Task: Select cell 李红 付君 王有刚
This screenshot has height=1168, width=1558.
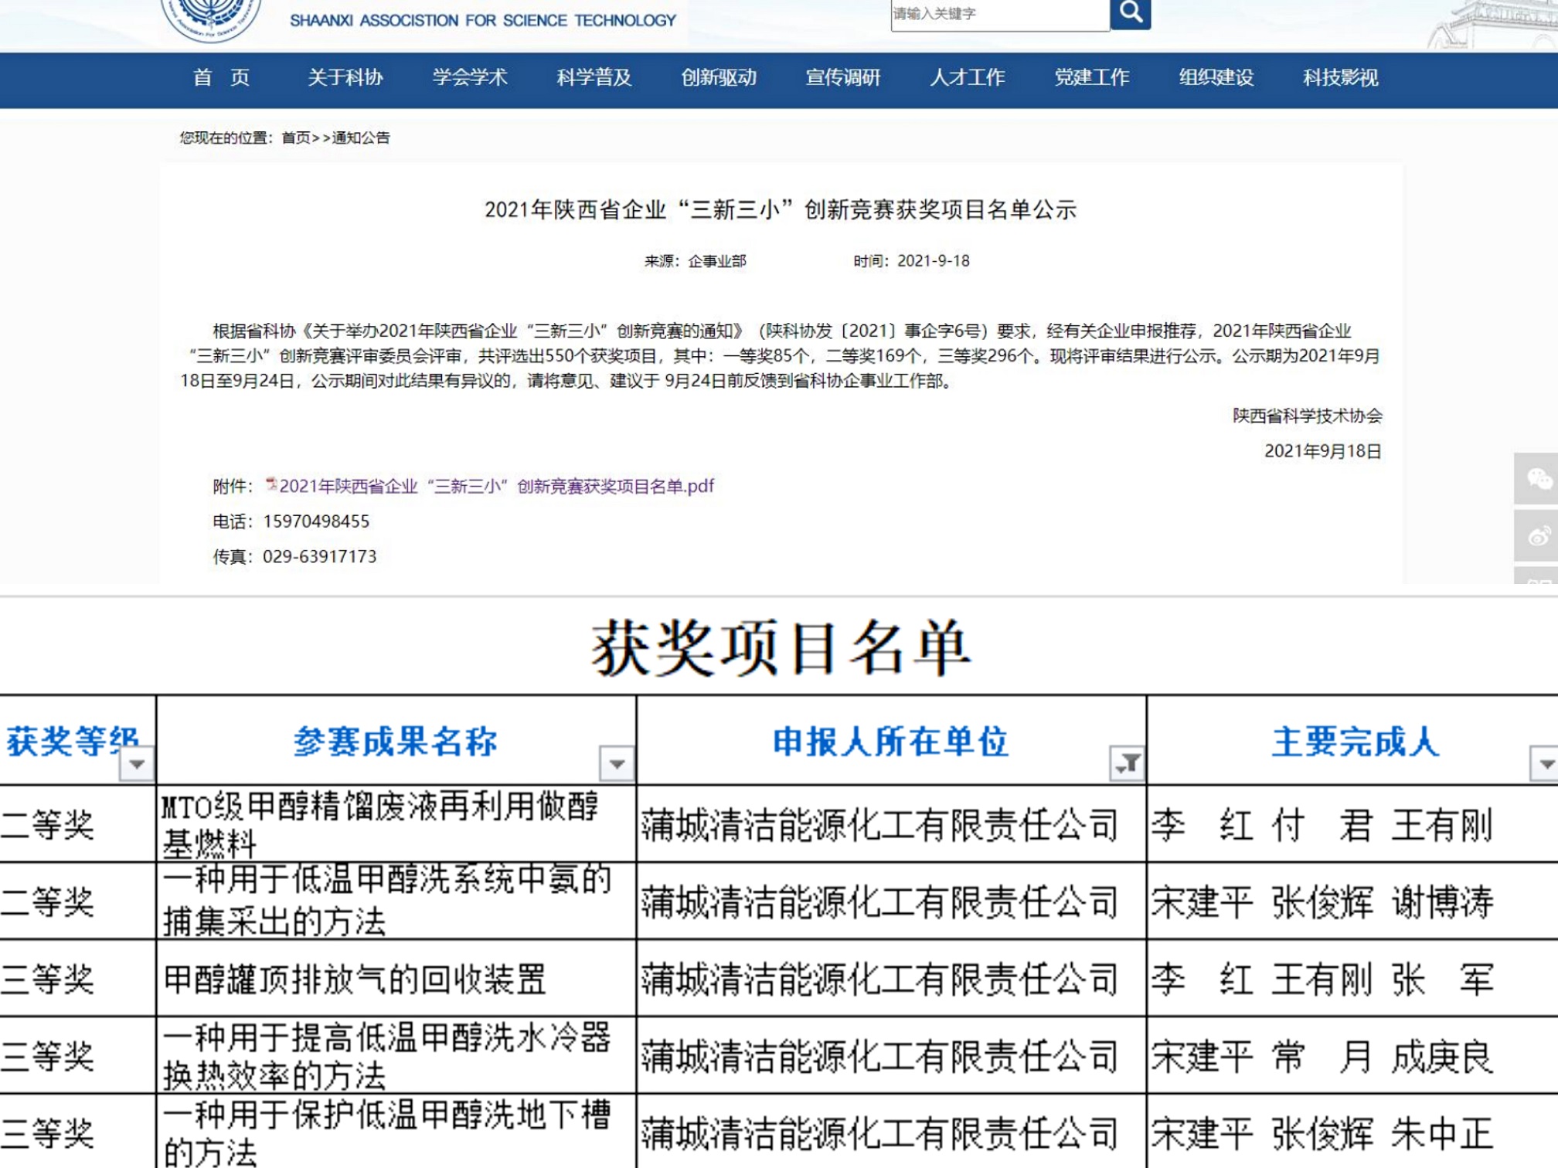Action: point(1353,824)
